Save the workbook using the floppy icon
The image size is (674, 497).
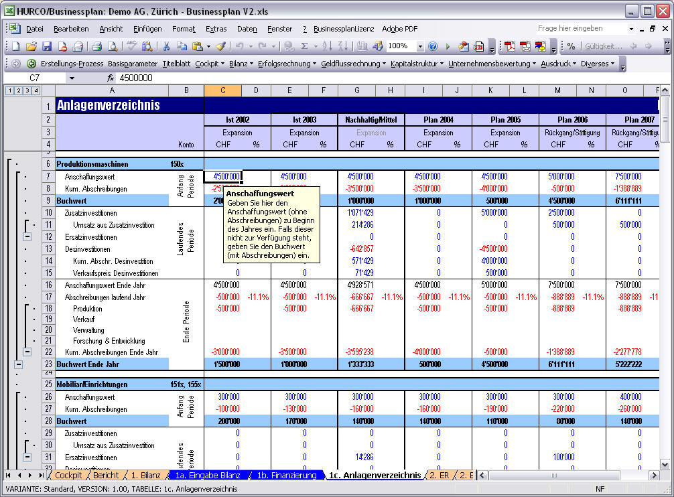point(47,46)
